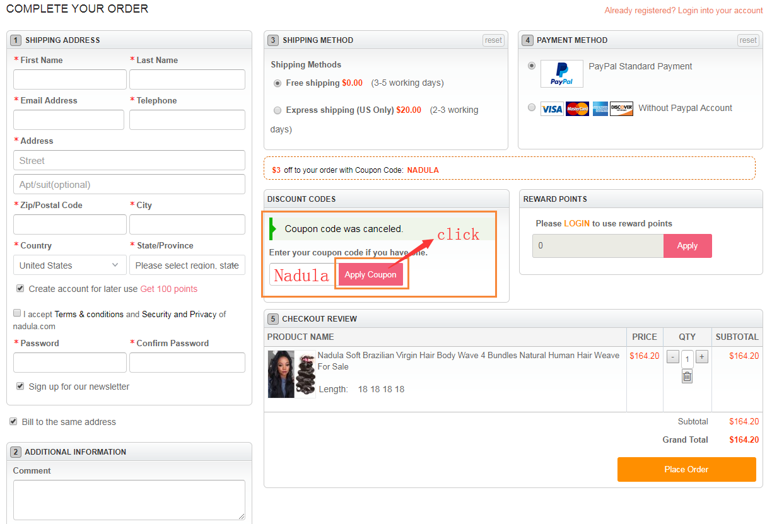The height and width of the screenshot is (524, 772).
Task: Focus the Email Address field
Action: point(69,120)
